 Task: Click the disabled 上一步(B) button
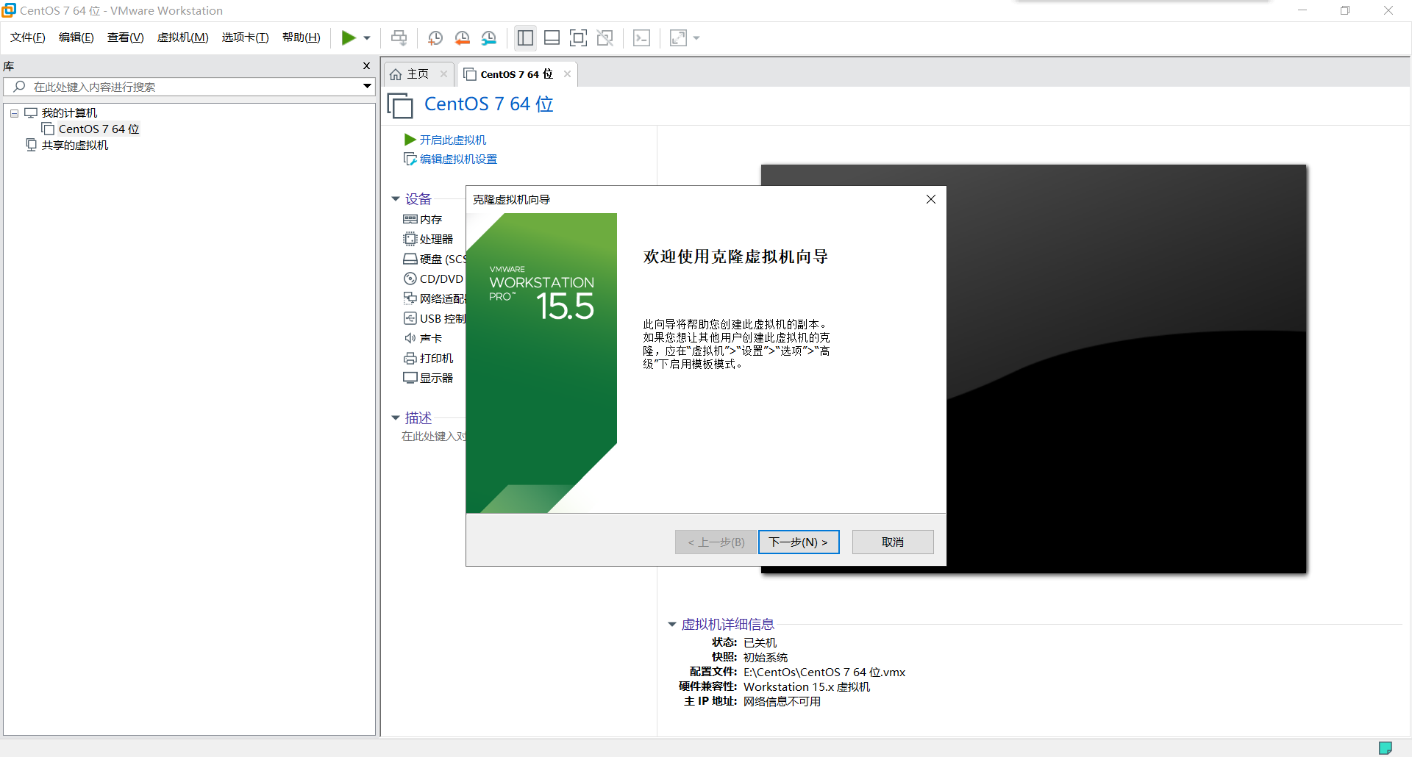click(716, 542)
